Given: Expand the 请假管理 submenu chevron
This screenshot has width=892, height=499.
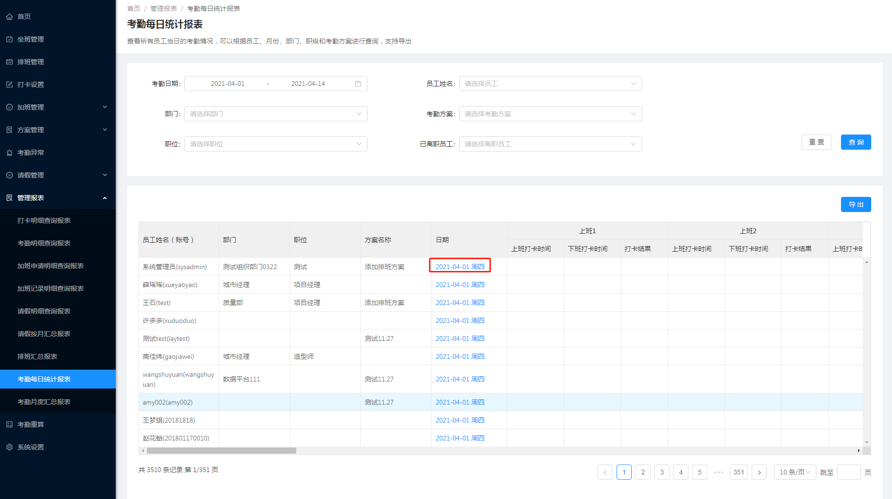Looking at the screenshot, I should tap(105, 175).
